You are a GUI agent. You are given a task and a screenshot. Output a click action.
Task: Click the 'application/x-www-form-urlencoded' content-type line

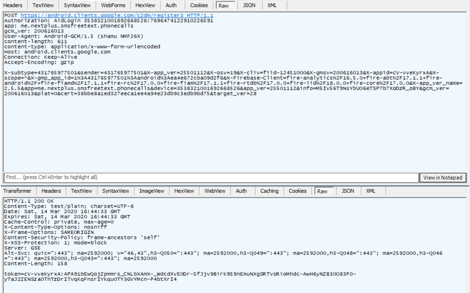click(x=82, y=46)
